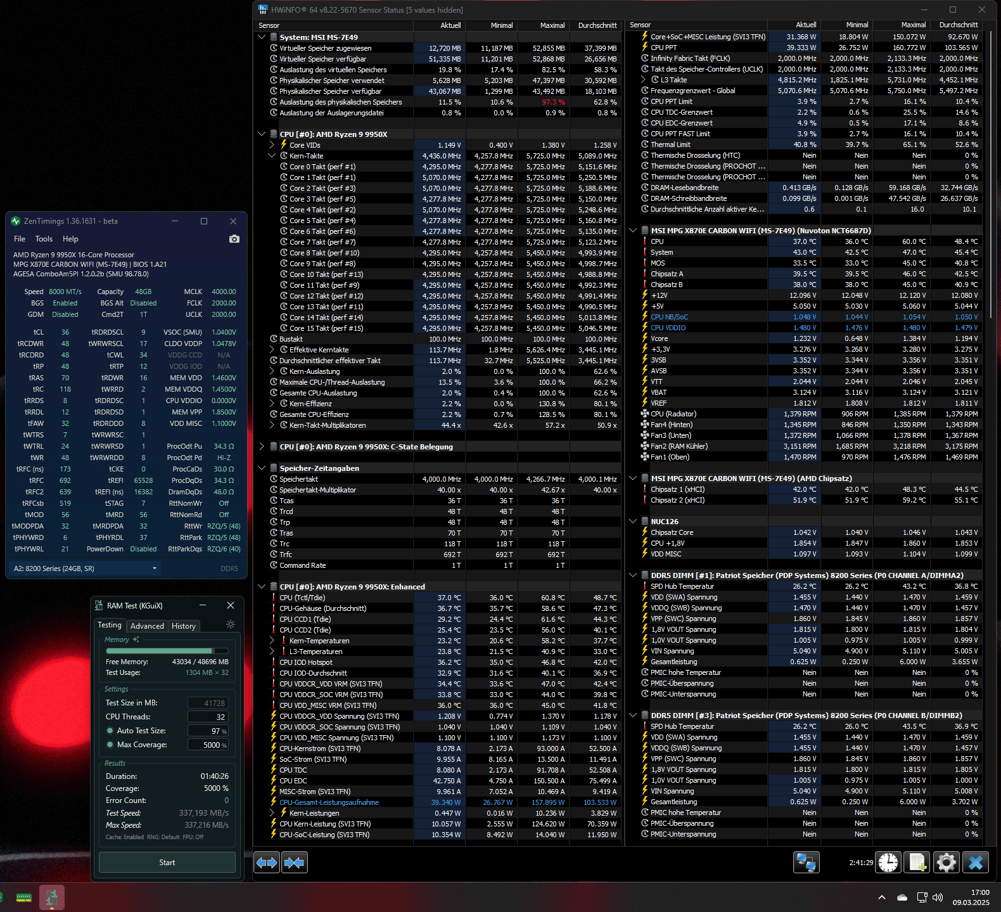Open the volume speaker tray icon

pos(938,897)
